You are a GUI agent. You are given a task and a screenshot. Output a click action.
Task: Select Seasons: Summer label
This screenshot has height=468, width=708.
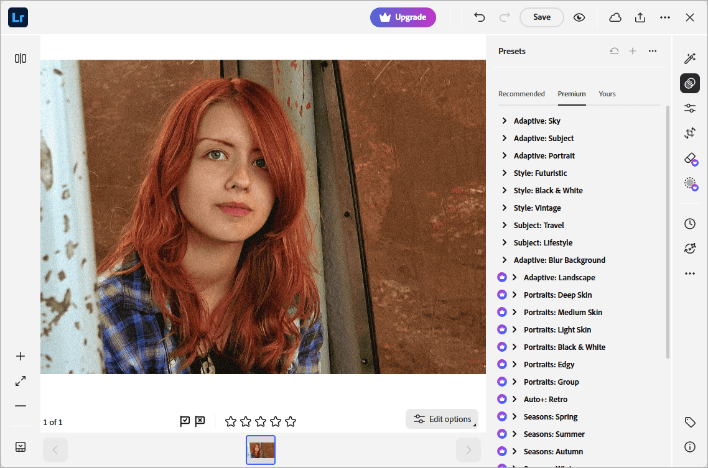pos(554,434)
